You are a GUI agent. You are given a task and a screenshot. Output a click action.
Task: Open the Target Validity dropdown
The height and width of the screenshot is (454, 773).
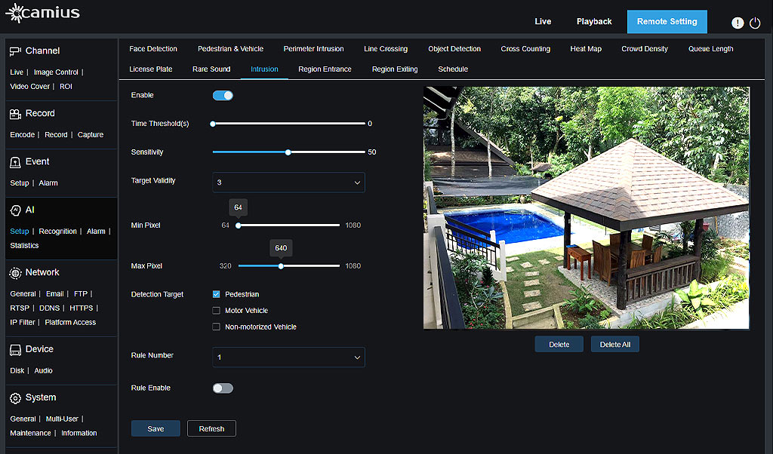click(x=288, y=183)
